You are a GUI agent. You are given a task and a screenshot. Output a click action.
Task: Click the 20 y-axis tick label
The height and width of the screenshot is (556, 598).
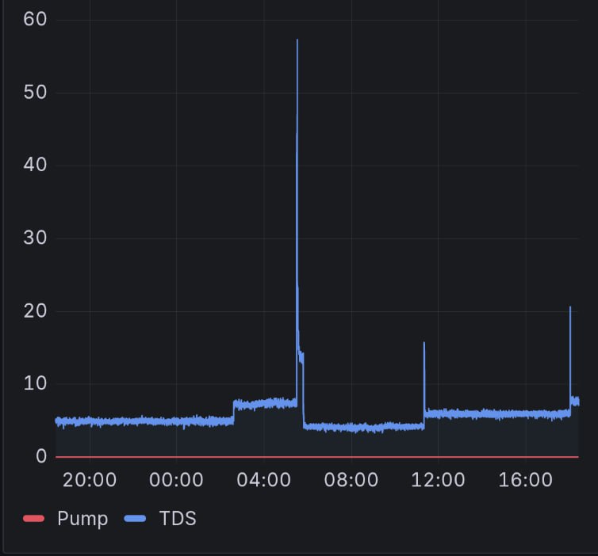click(36, 311)
